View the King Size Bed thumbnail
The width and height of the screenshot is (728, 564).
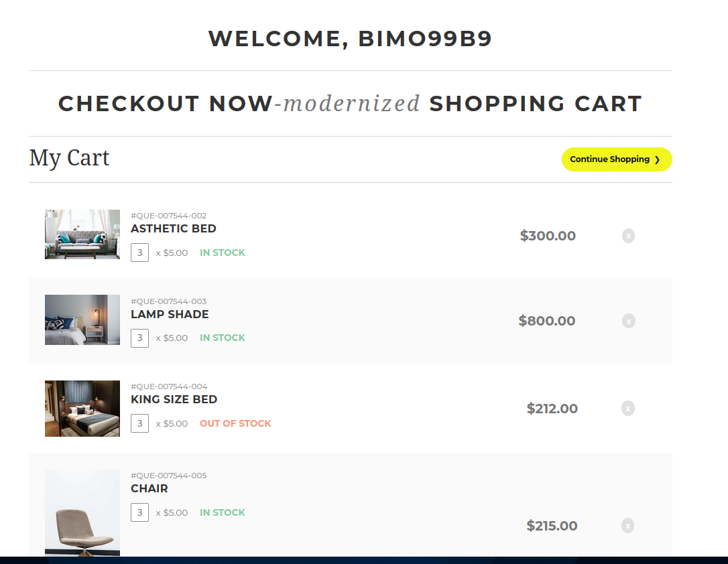(82, 409)
